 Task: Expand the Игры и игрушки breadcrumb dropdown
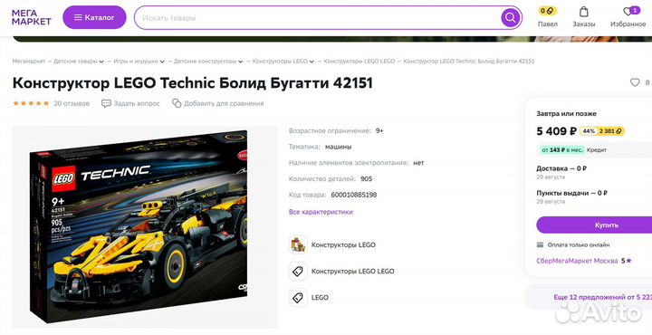pos(162,62)
